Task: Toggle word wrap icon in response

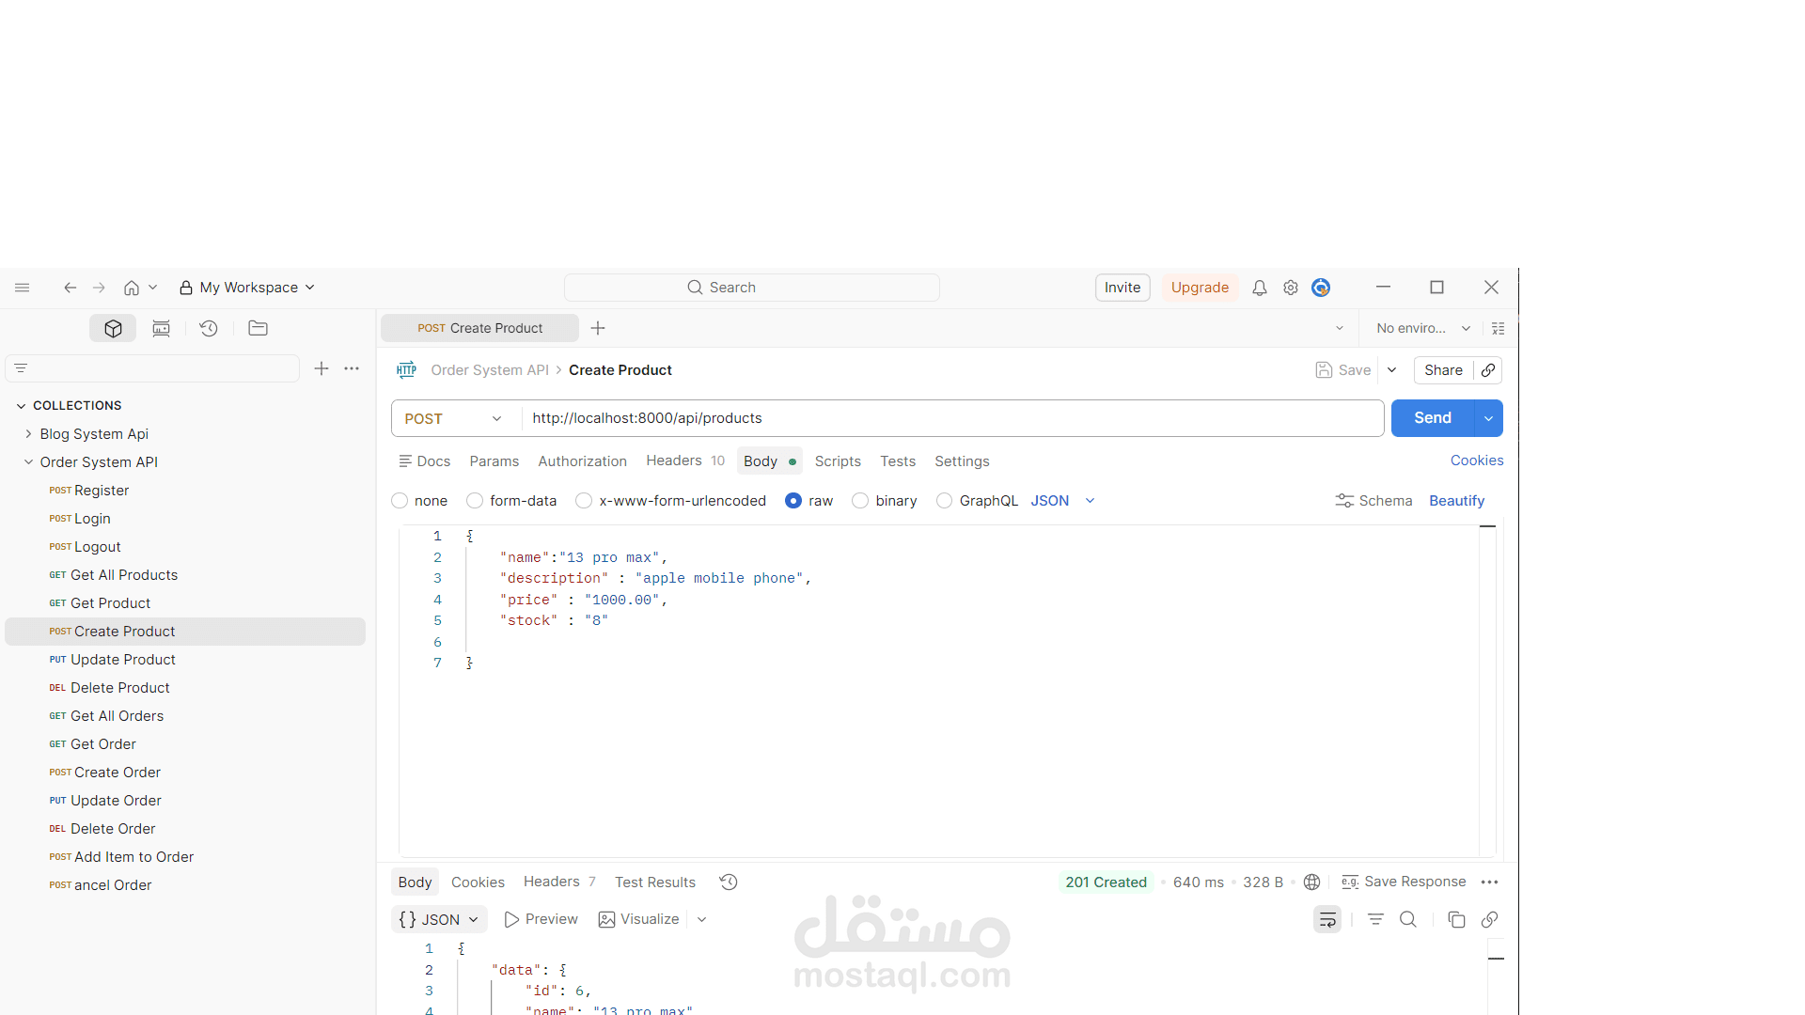Action: [x=1327, y=919]
